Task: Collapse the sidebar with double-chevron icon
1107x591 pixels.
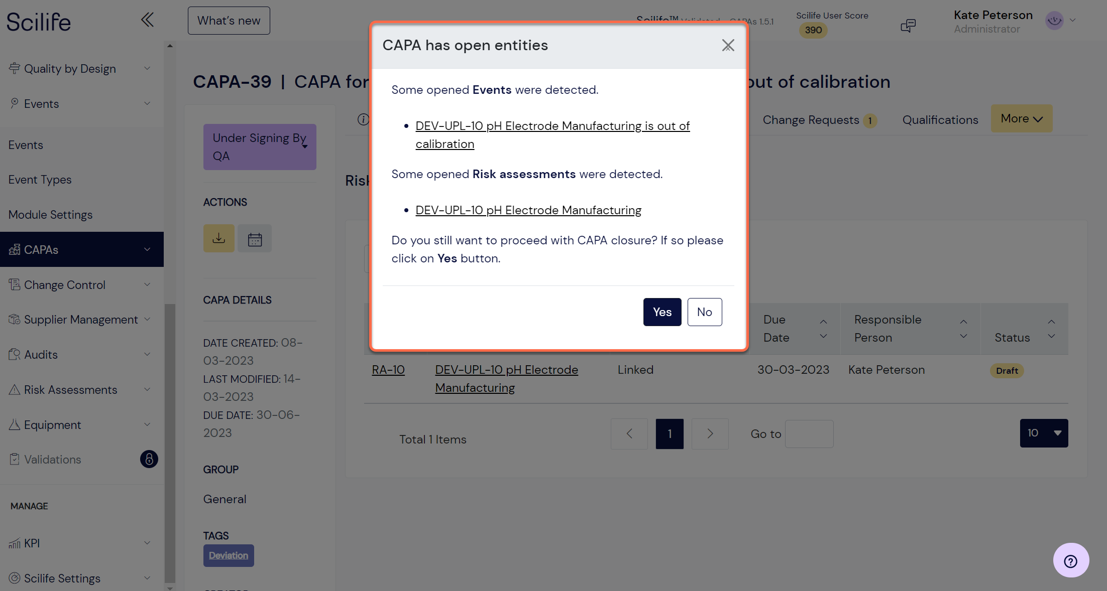Action: click(x=147, y=20)
